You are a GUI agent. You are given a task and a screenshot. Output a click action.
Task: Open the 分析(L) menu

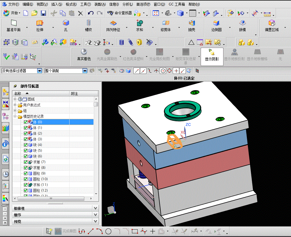pos(128,4)
